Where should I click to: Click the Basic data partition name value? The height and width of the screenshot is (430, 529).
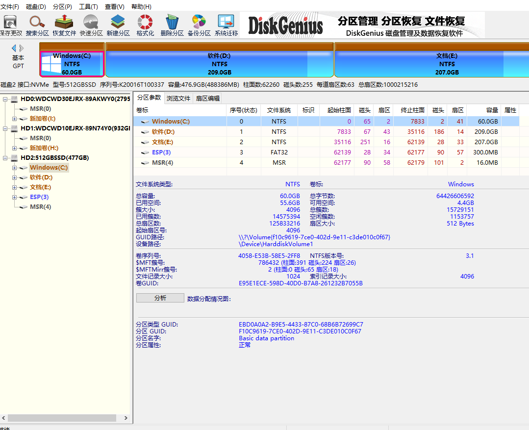pyautogui.click(x=267, y=338)
